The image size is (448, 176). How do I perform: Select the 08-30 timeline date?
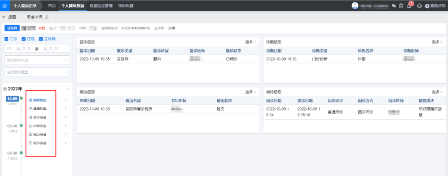12,153
